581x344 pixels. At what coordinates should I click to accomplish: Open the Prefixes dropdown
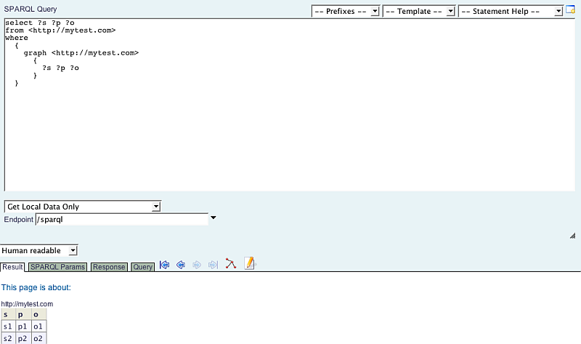click(x=346, y=11)
